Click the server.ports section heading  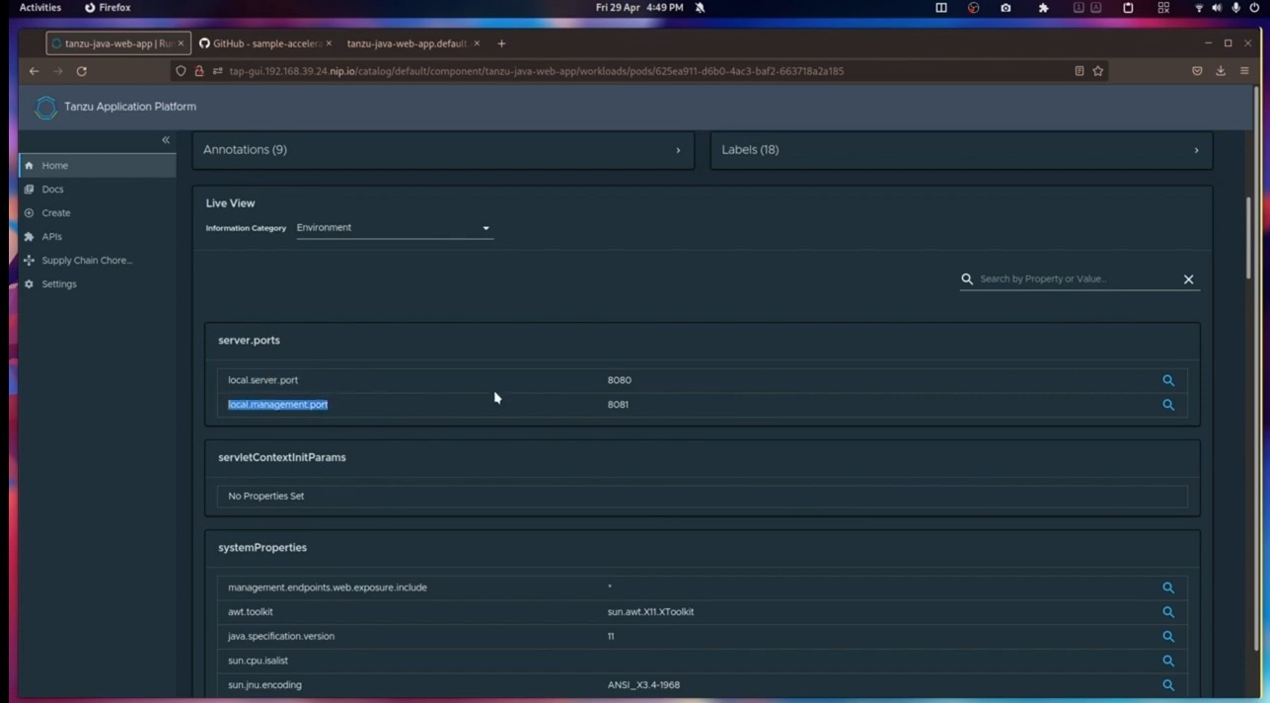pos(249,341)
